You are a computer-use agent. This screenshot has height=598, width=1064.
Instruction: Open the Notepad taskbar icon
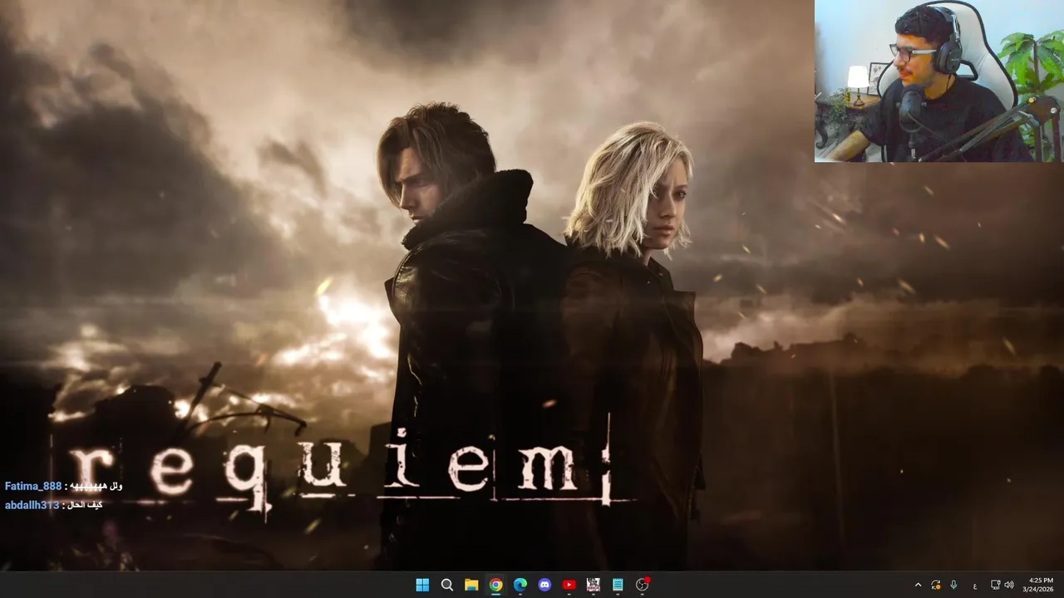pos(618,585)
